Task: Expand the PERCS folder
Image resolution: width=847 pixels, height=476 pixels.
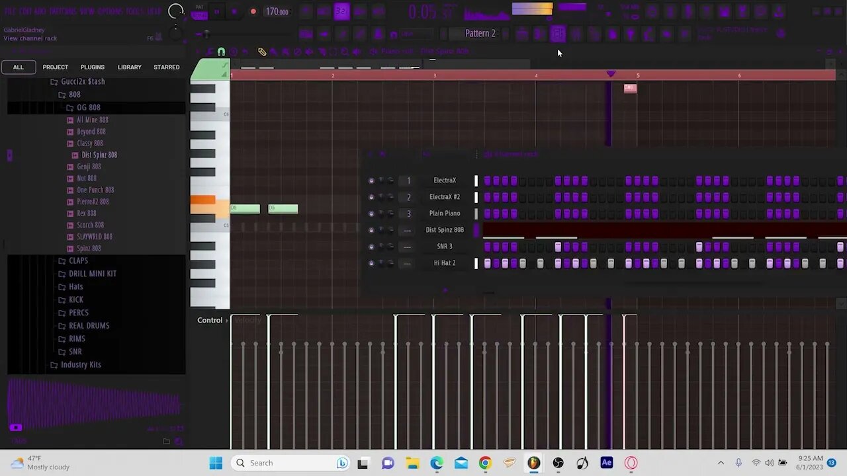Action: click(x=73, y=313)
